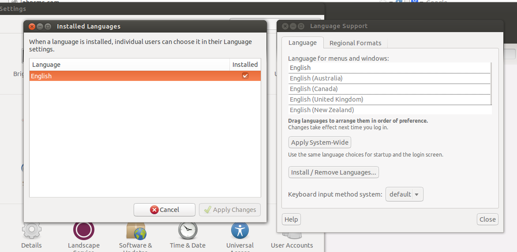517x252 pixels.
Task: Select the Language tab
Action: 302,43
